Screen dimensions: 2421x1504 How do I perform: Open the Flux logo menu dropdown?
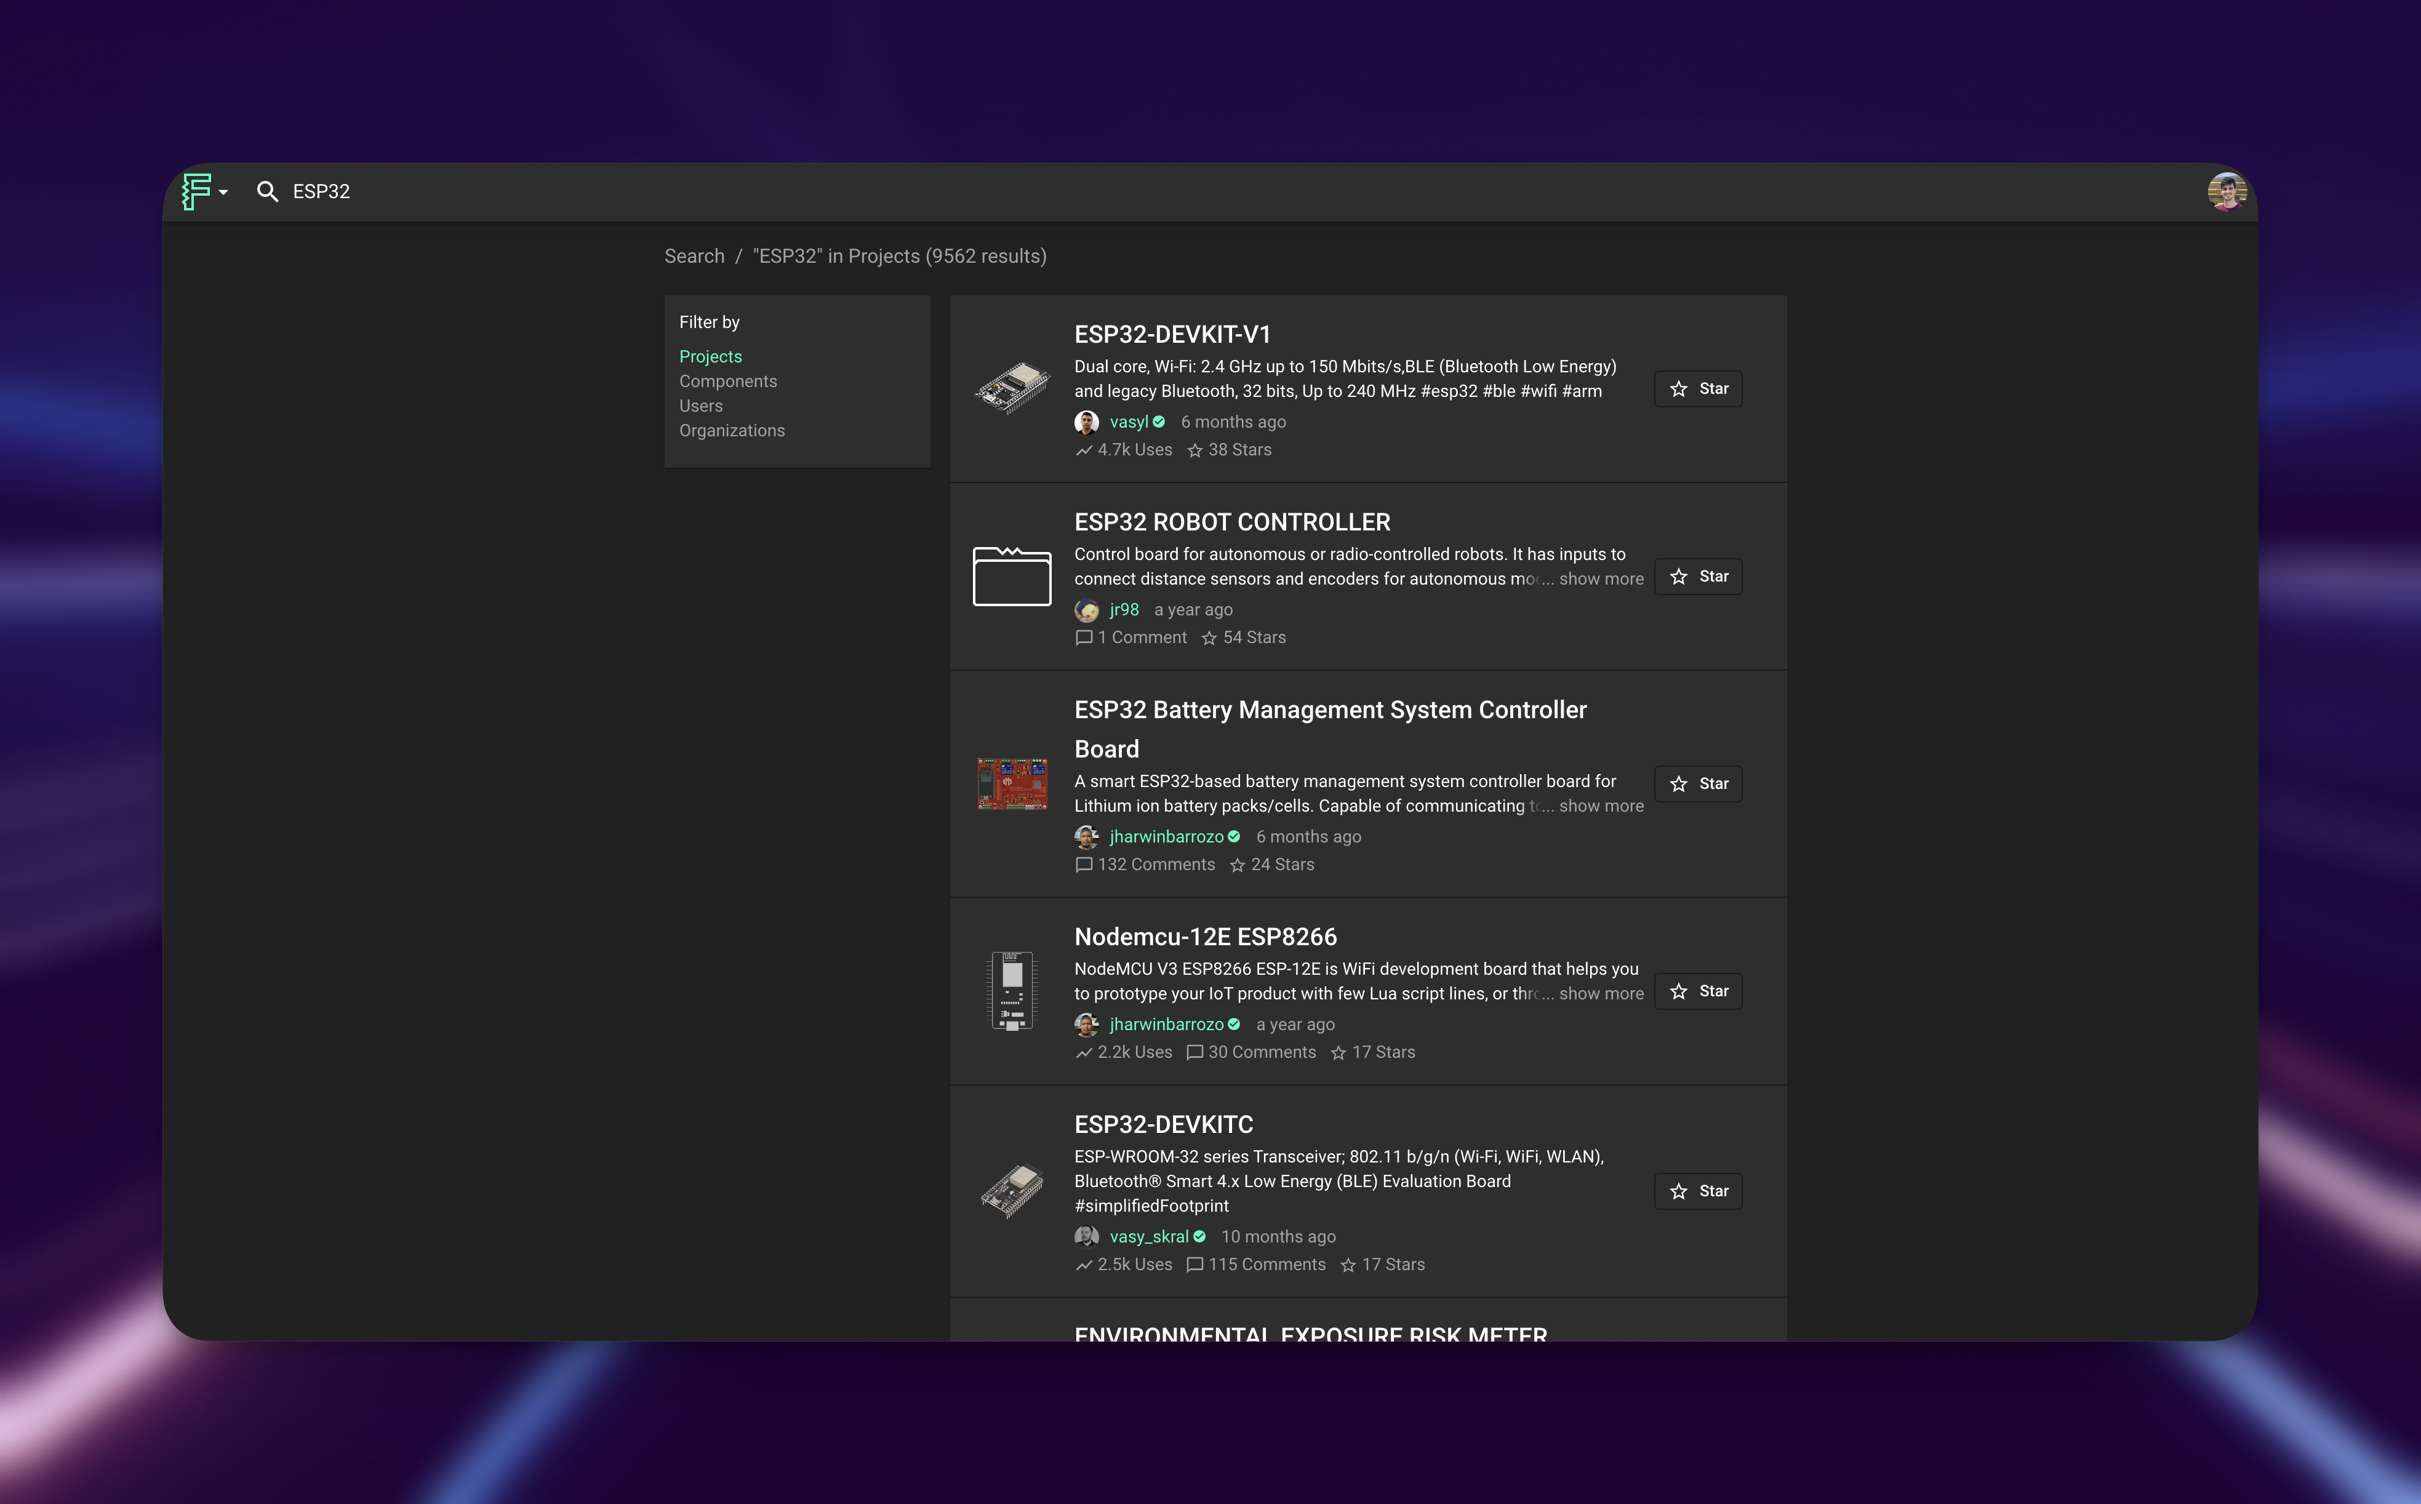(x=204, y=192)
